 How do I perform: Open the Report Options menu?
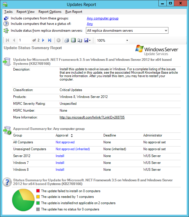(x=50, y=12)
